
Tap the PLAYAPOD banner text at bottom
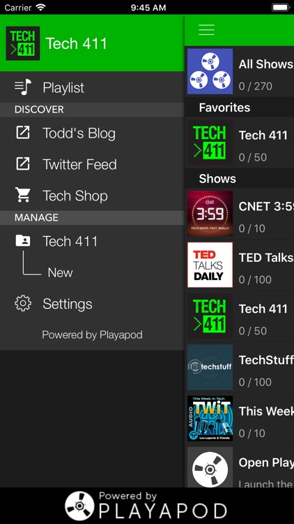tap(162, 511)
